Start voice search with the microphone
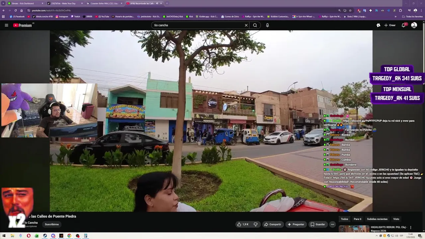Screen dimensions: 425x239 pyautogui.click(x=267, y=25)
